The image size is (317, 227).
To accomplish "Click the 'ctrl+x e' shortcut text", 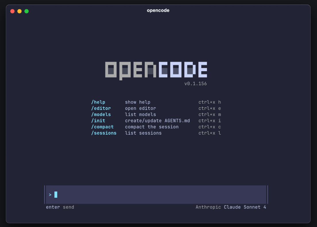I will [x=210, y=108].
